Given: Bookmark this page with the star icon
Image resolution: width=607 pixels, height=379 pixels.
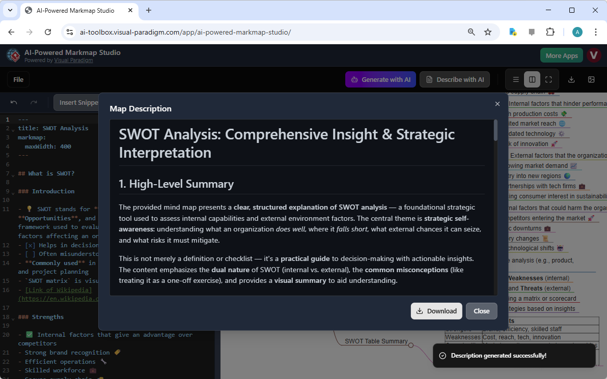Looking at the screenshot, I should click(488, 32).
